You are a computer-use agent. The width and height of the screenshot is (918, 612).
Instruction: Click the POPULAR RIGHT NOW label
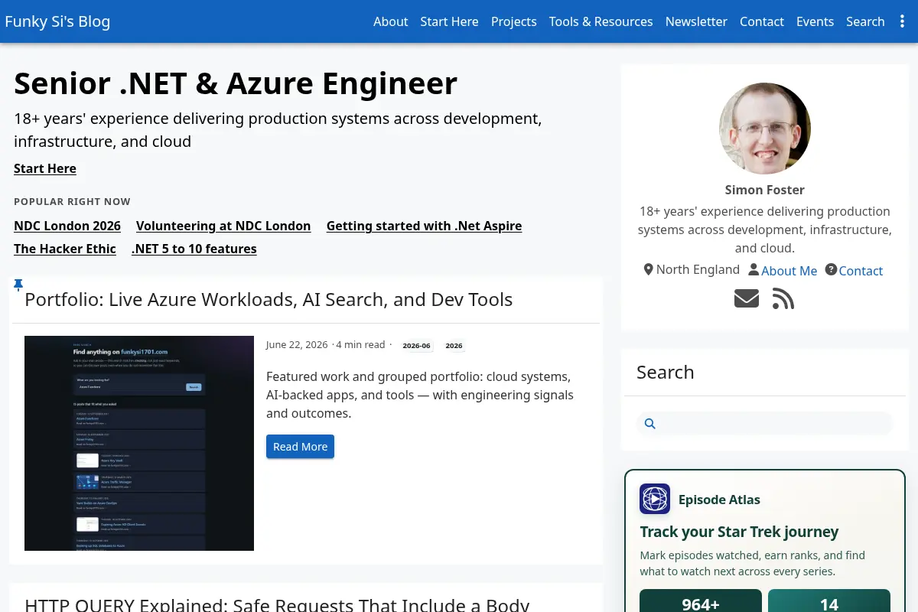point(72,202)
